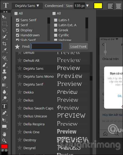The height and width of the screenshot is (155, 123).
Task: Select the Type tool in the left toolbar
Action: [4, 106]
